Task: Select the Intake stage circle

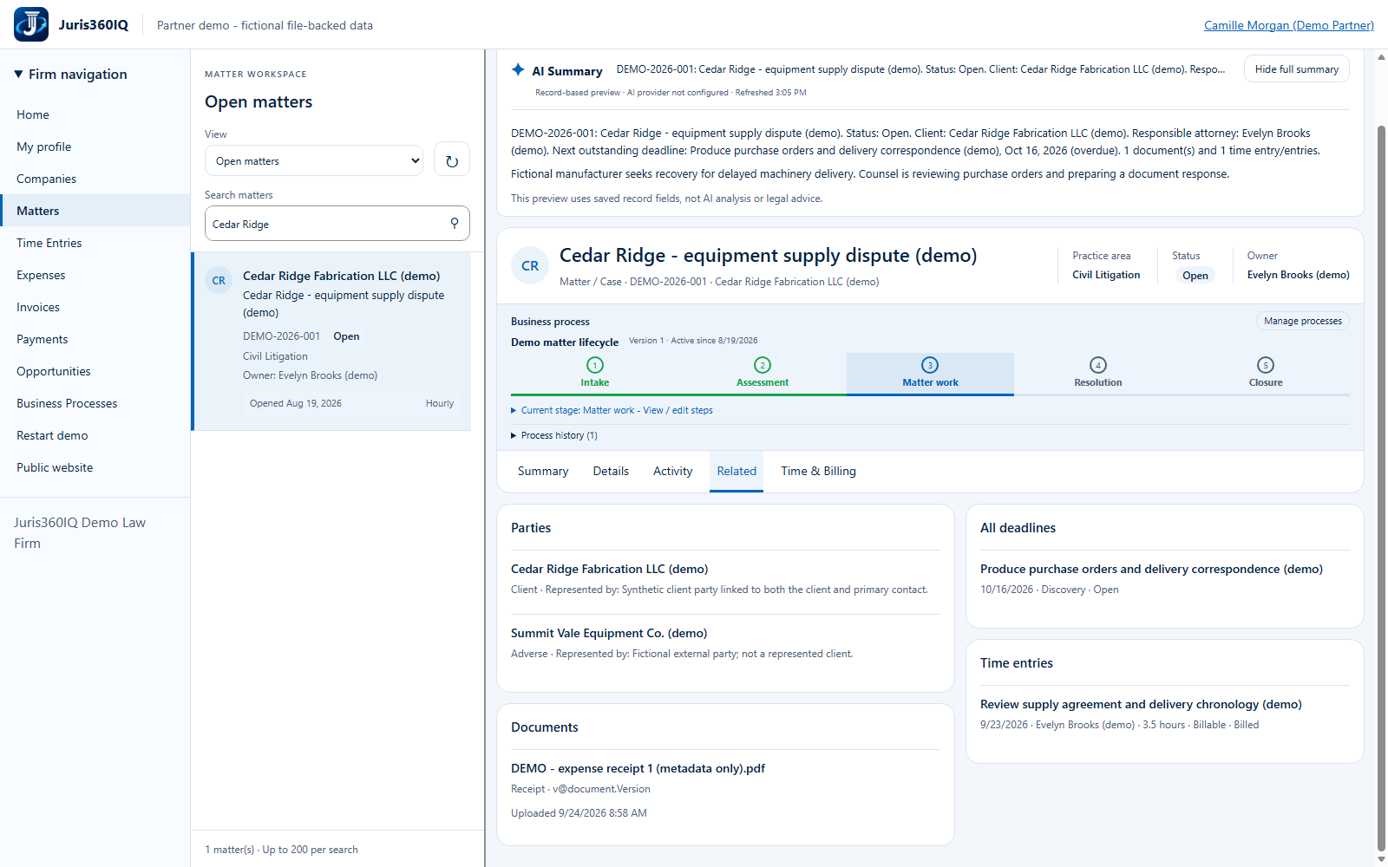Action: pos(595,365)
